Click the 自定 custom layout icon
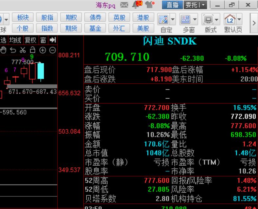 [163, 19]
